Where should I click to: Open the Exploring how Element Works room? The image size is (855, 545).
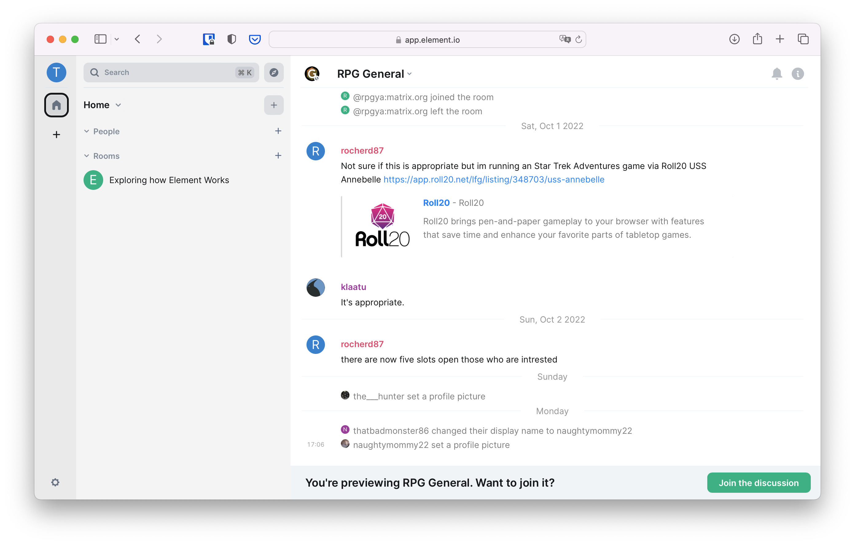(x=169, y=180)
